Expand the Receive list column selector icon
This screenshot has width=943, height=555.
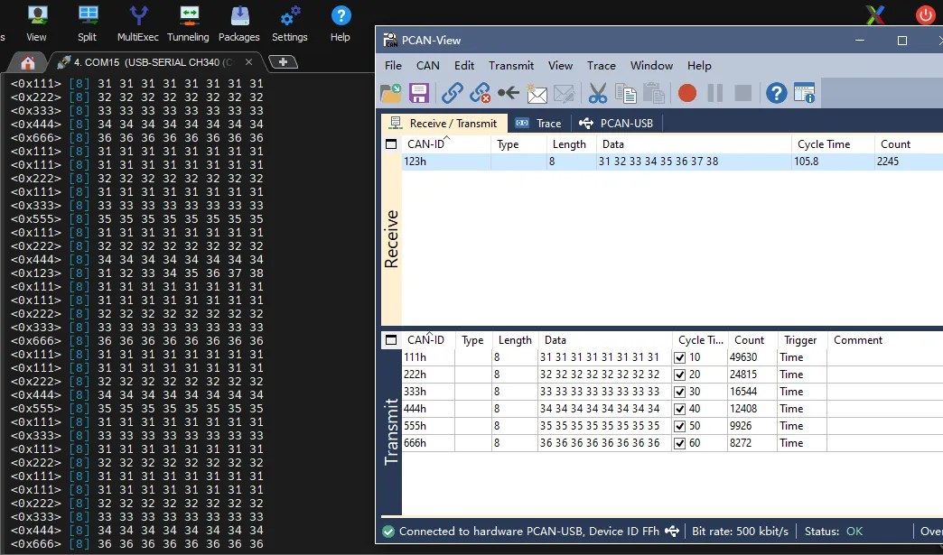pyautogui.click(x=391, y=144)
